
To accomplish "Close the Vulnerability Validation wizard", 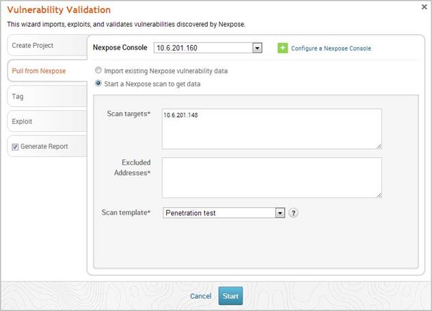I will point(424,7).
